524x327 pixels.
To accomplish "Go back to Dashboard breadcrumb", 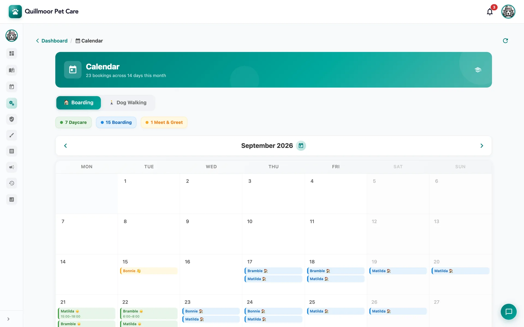I will pyautogui.click(x=52, y=41).
